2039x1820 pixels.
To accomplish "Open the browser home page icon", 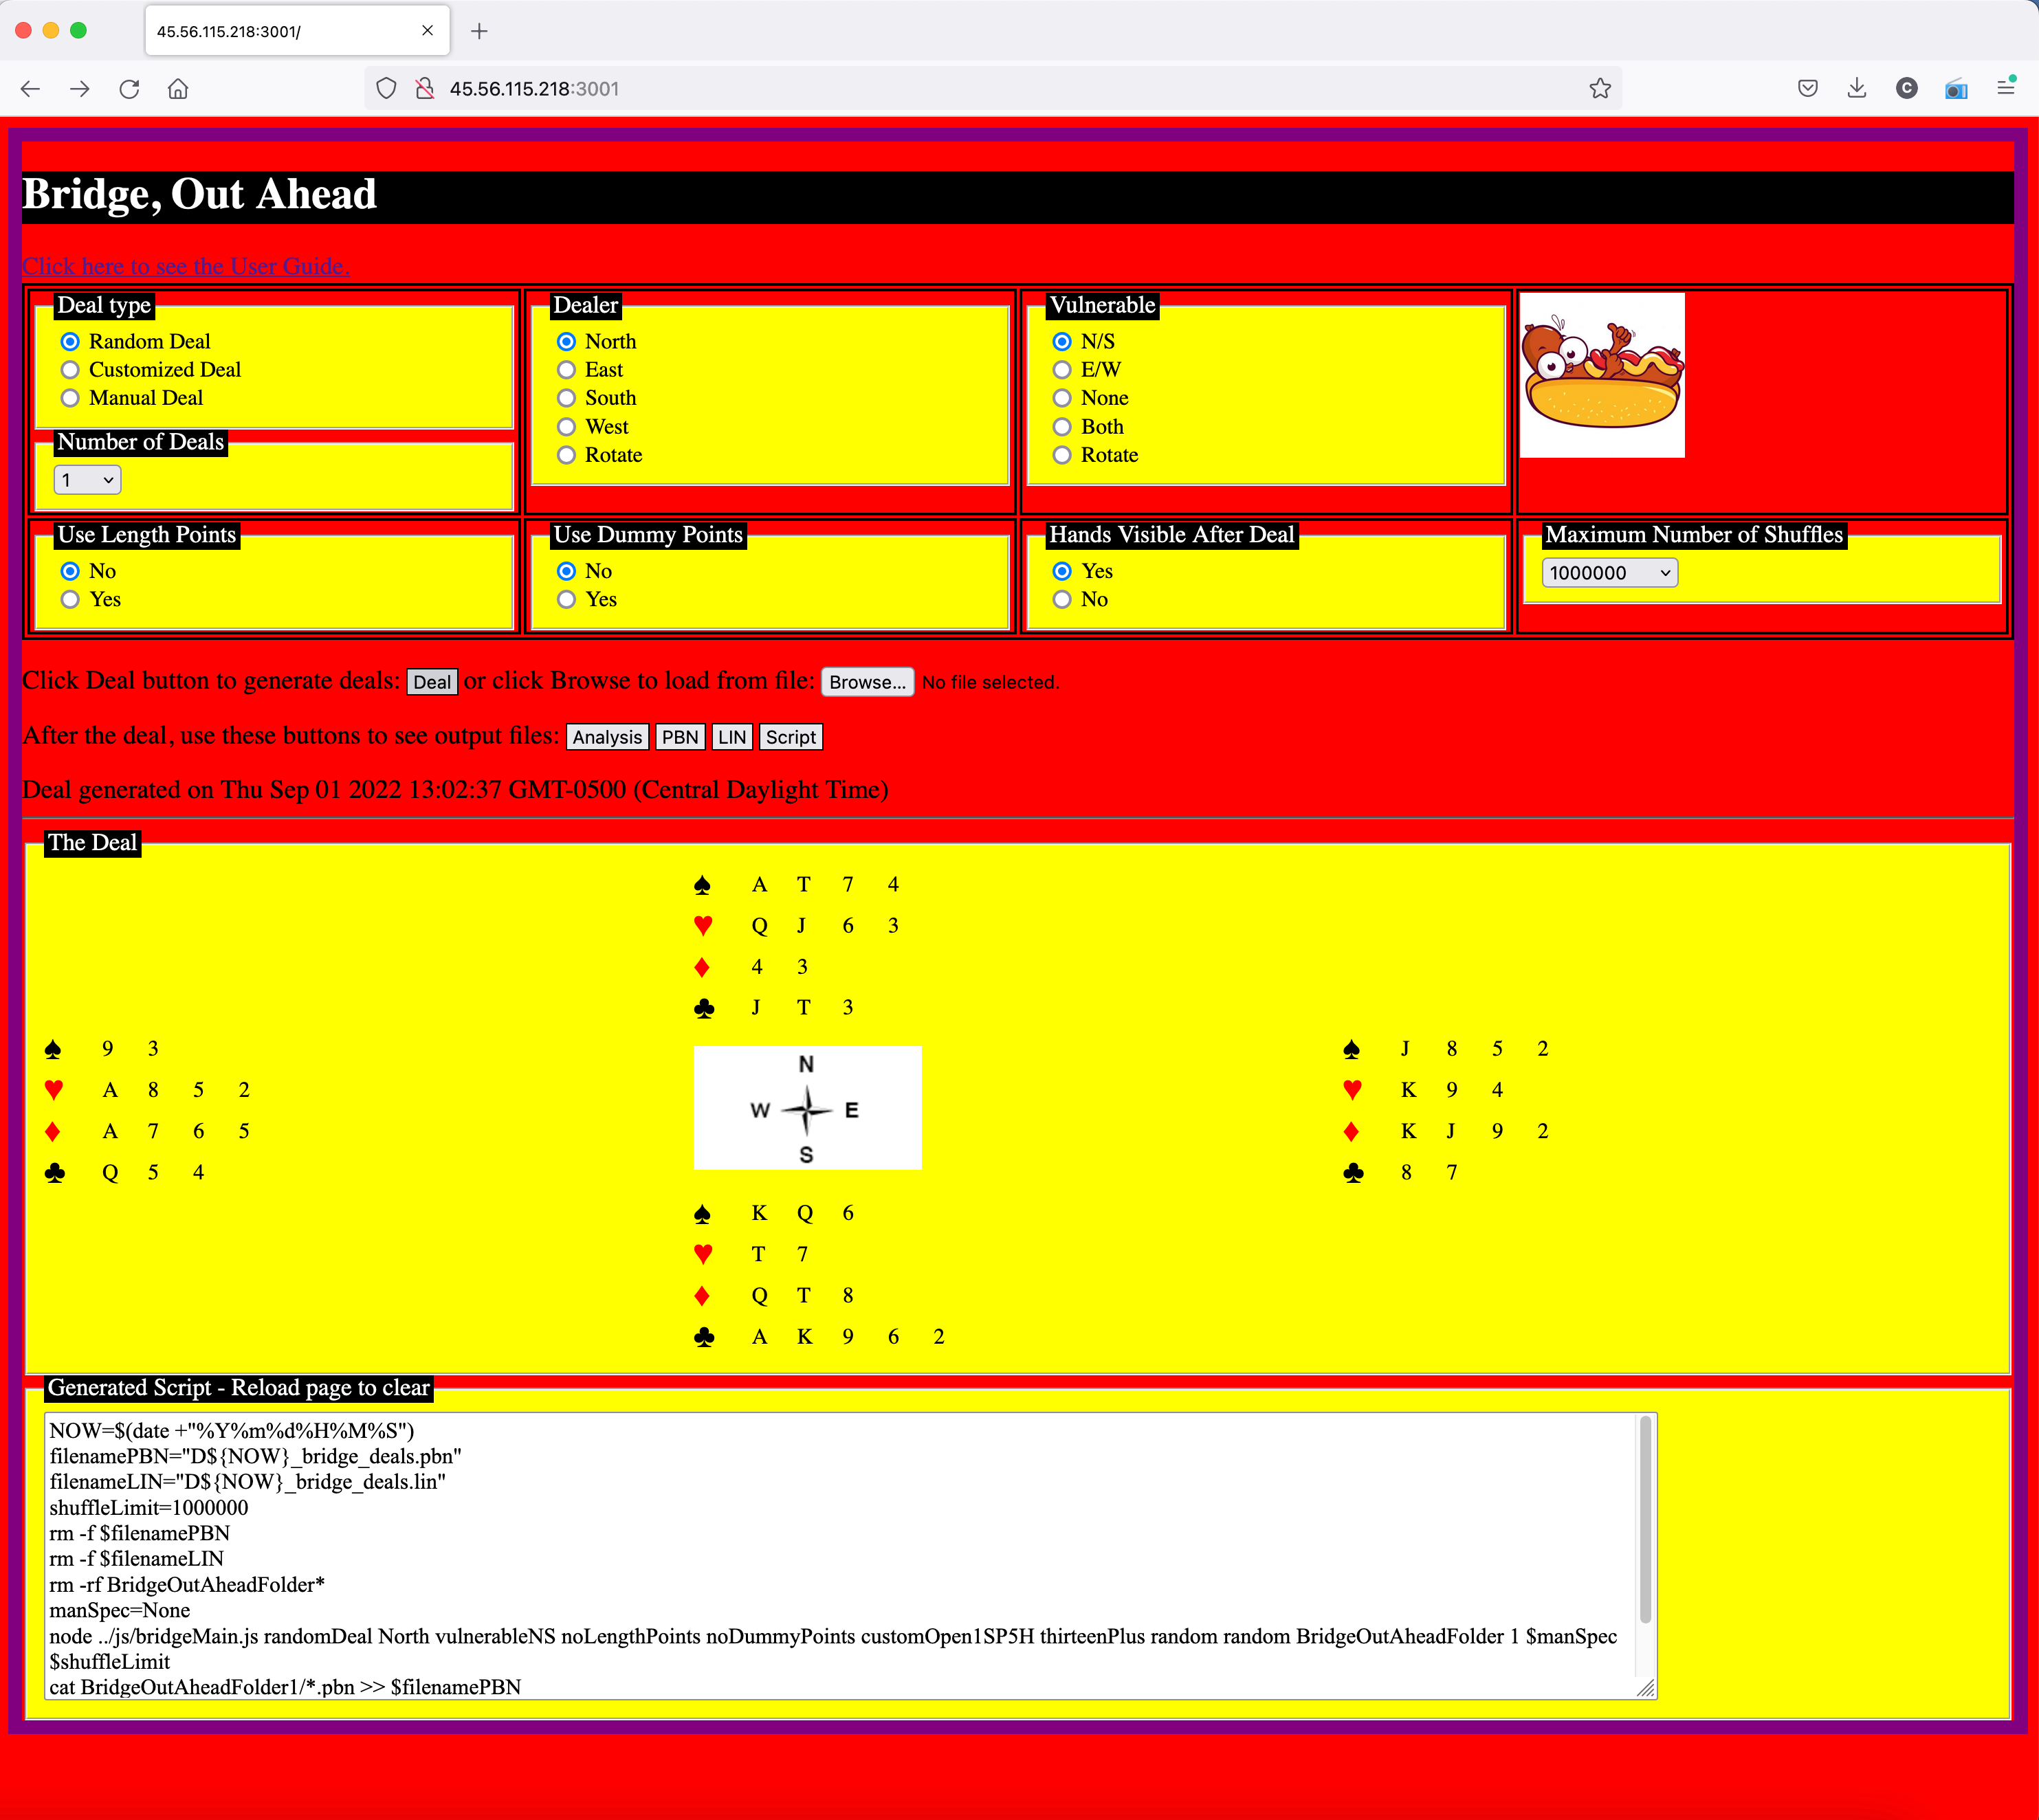I will click(178, 89).
